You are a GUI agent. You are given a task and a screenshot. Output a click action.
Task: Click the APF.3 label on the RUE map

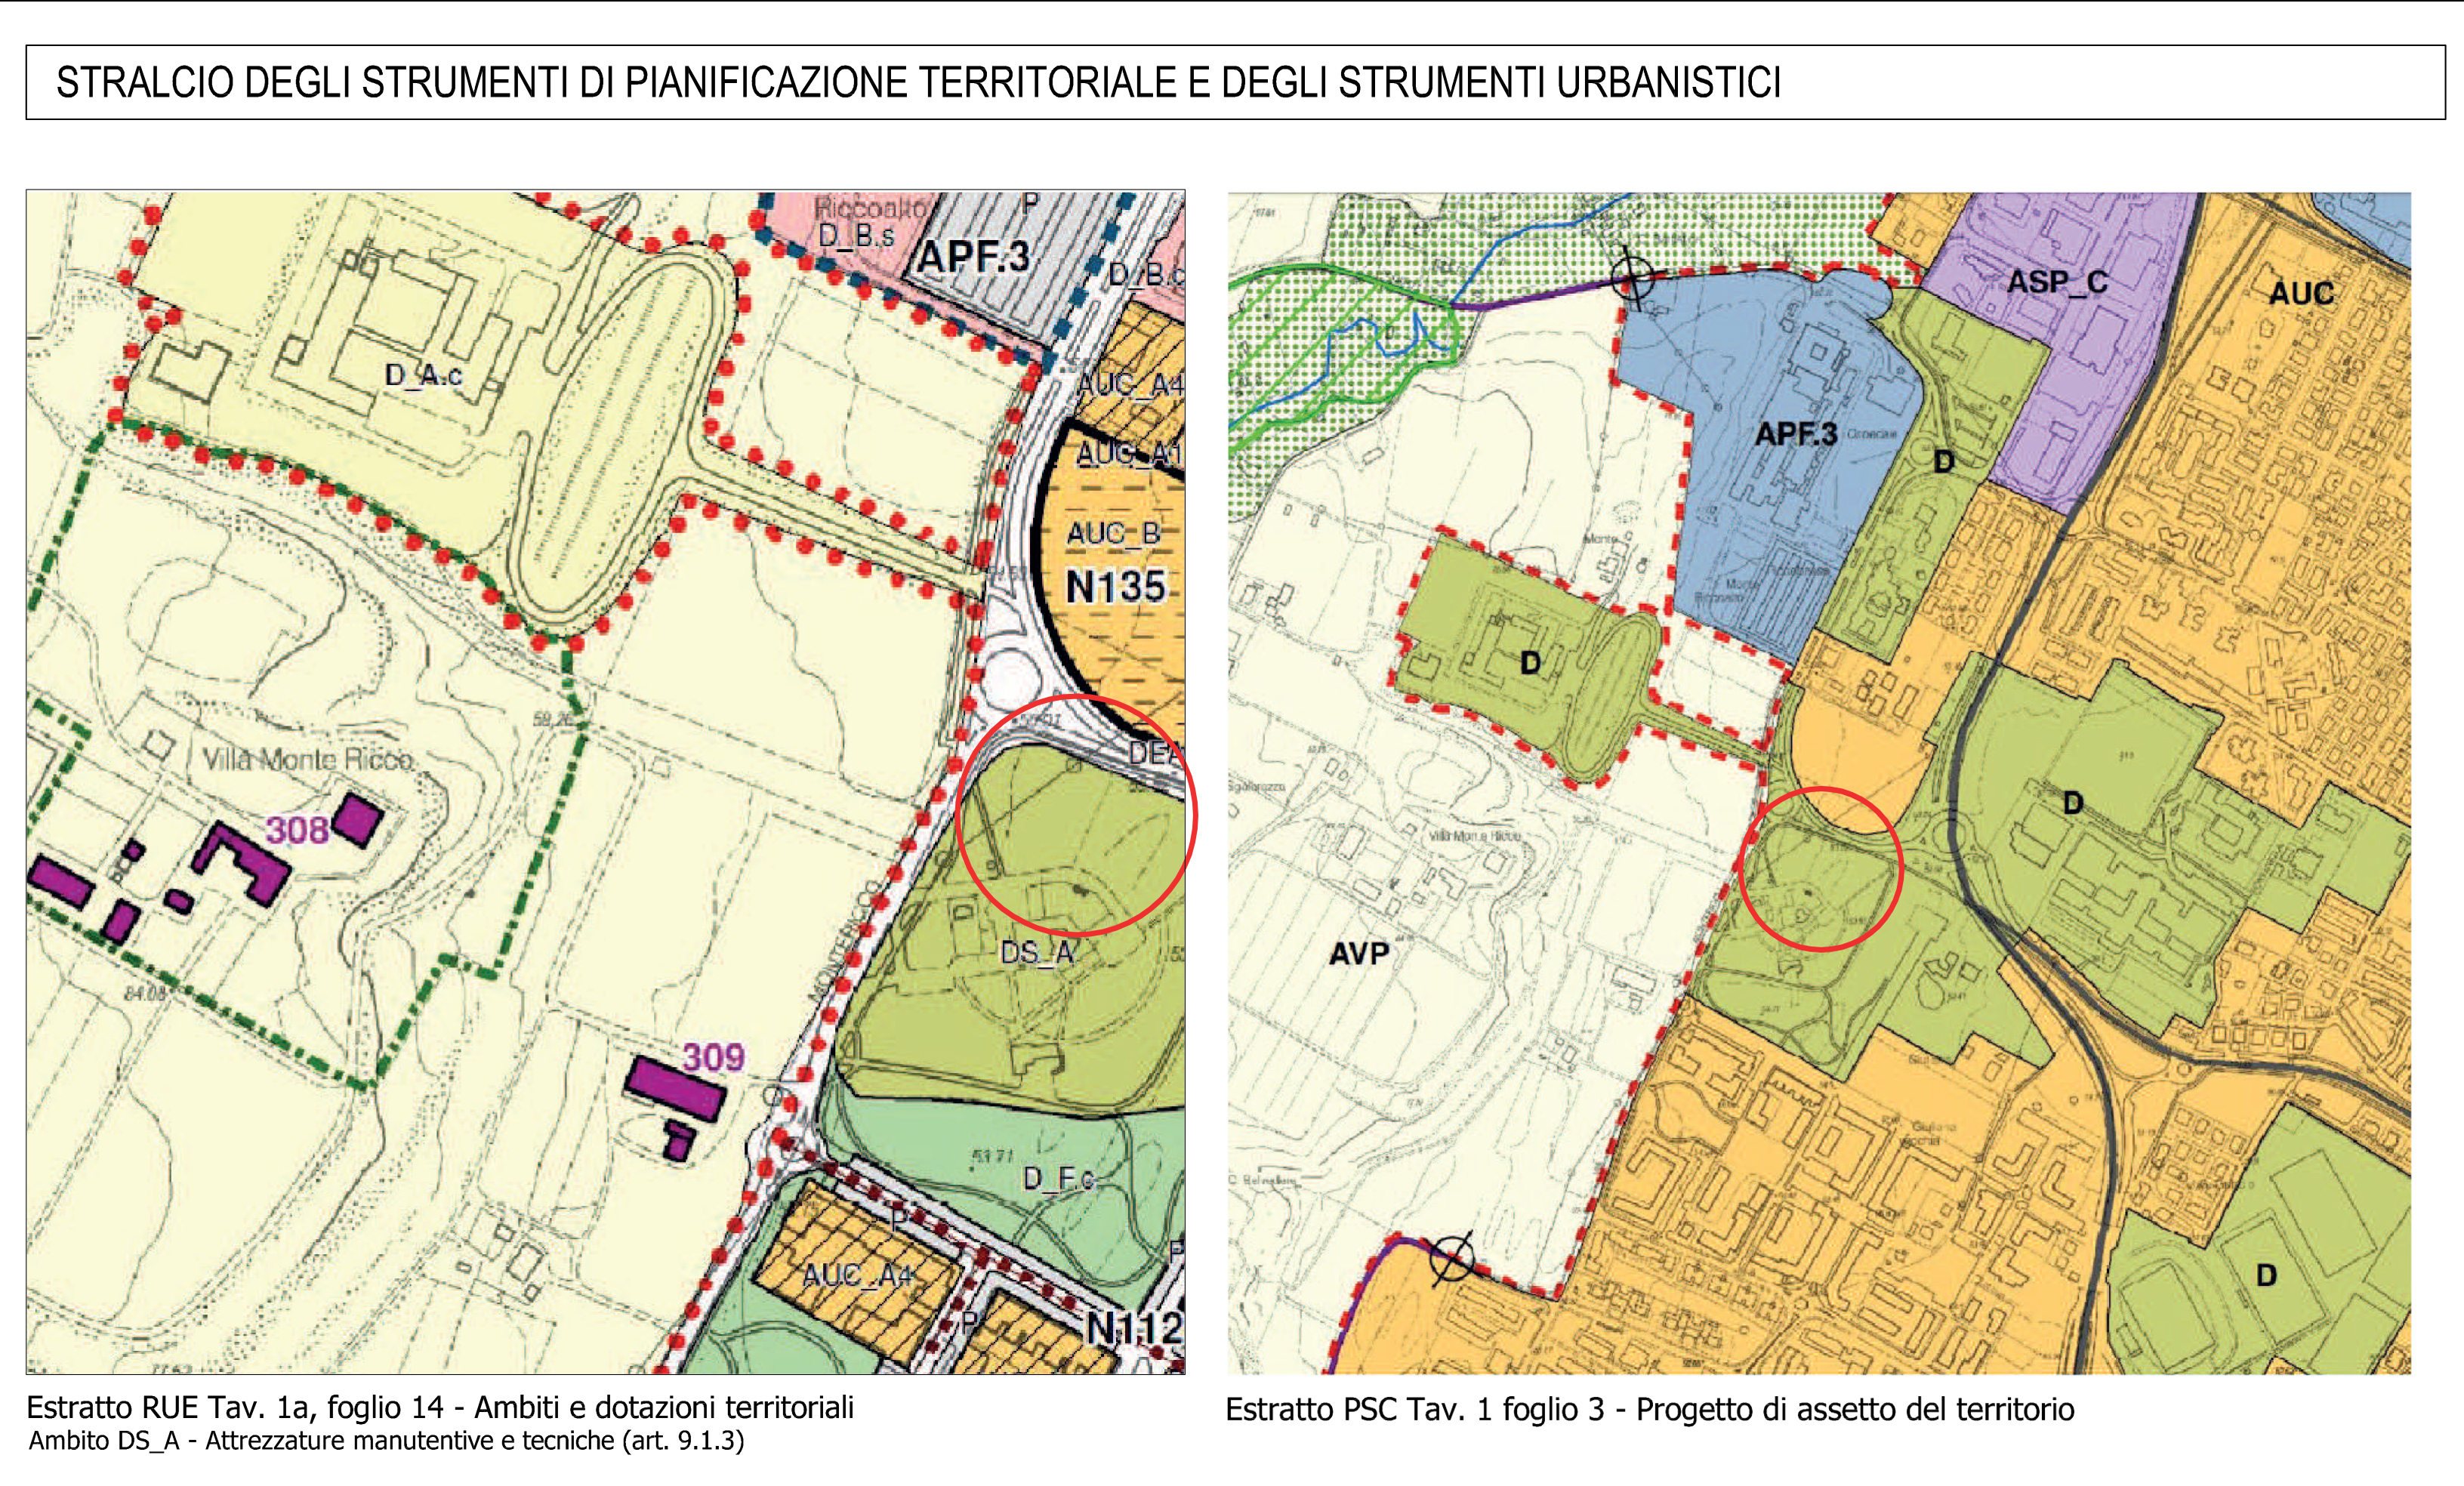[x=974, y=257]
